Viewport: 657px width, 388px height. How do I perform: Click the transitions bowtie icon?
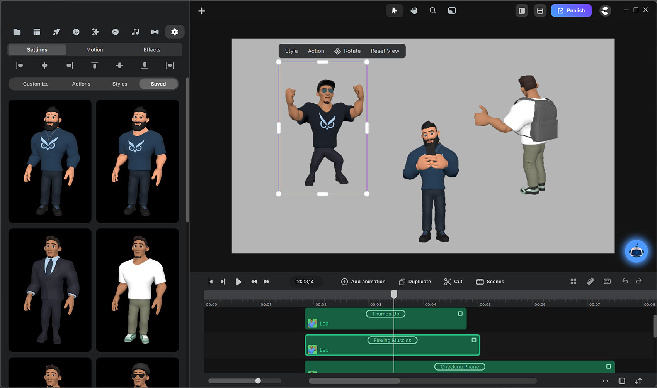coord(155,32)
